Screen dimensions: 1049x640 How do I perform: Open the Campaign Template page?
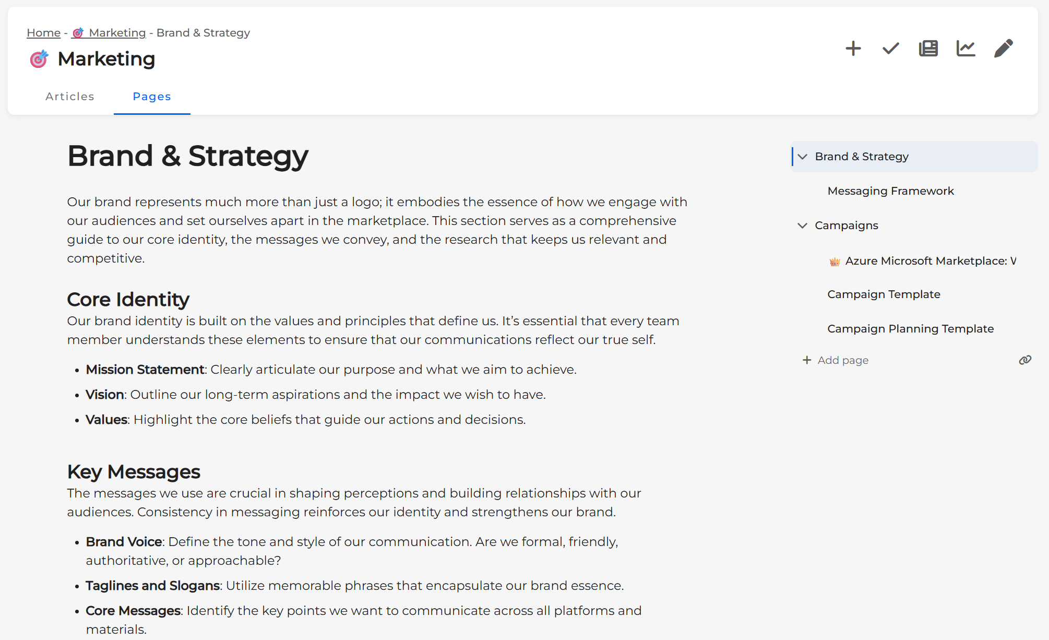(884, 294)
